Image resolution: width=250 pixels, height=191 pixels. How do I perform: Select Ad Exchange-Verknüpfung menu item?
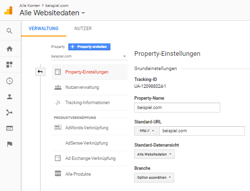coord(90,158)
